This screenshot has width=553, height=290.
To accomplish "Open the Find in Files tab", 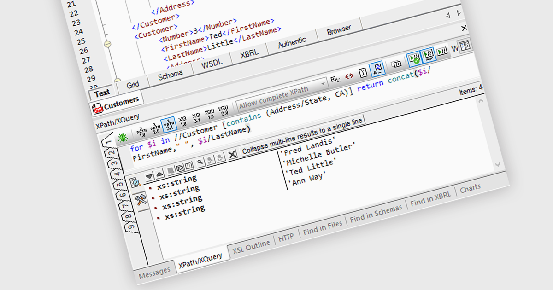I will click(323, 227).
